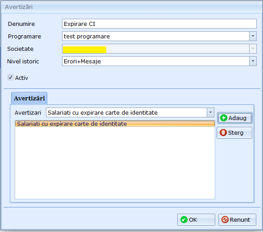Click the green plus icon on Adaug
263x232 pixels.
coord(224,118)
